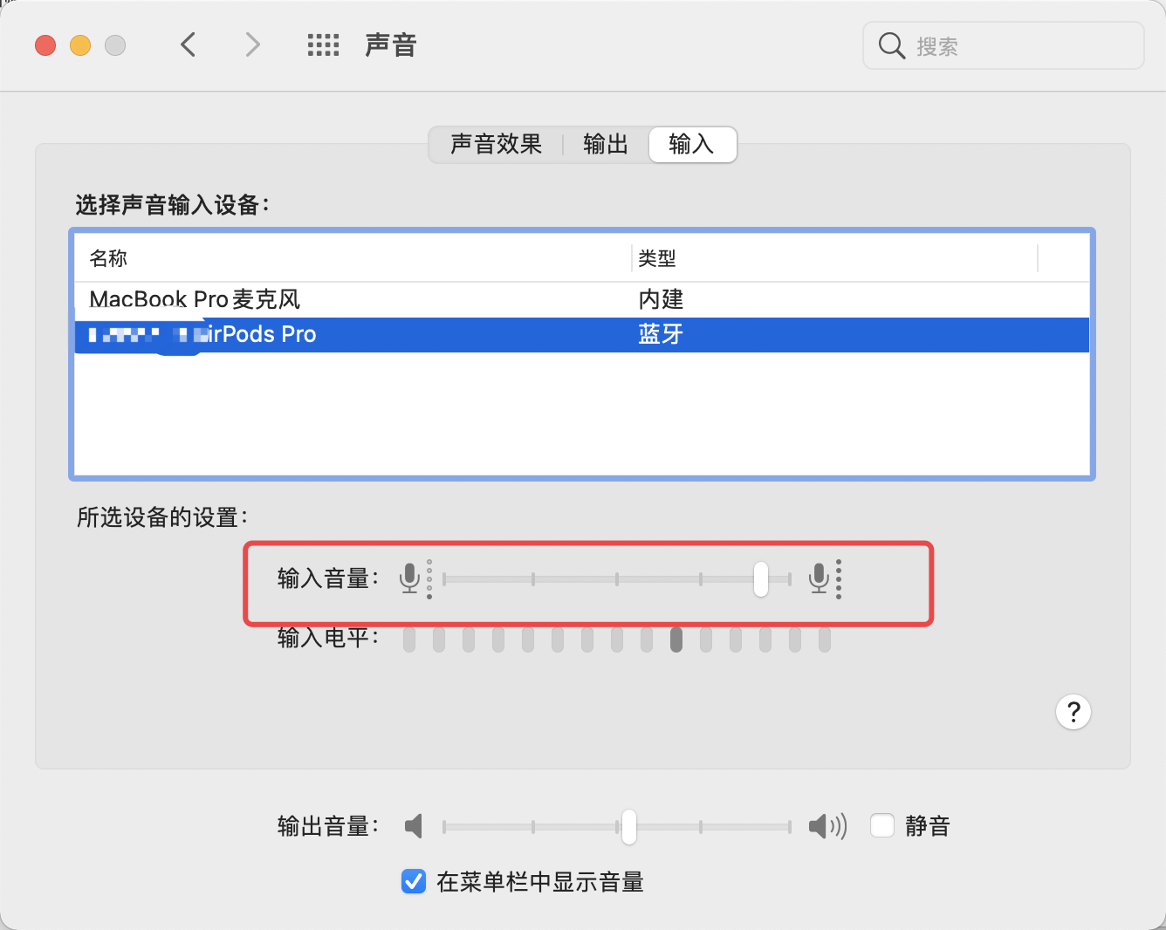Show all preferences grid icon
Image resolution: width=1166 pixels, height=930 pixels.
pyautogui.click(x=323, y=45)
